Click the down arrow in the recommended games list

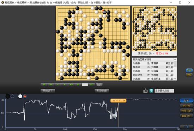175,79
